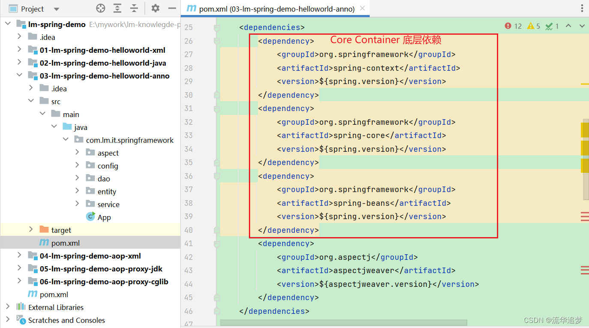
Task: Click org.aspectj groupId text
Action: point(345,257)
